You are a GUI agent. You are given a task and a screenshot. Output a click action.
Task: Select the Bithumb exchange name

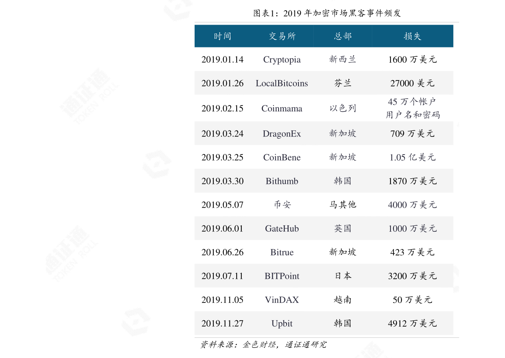[282, 181]
